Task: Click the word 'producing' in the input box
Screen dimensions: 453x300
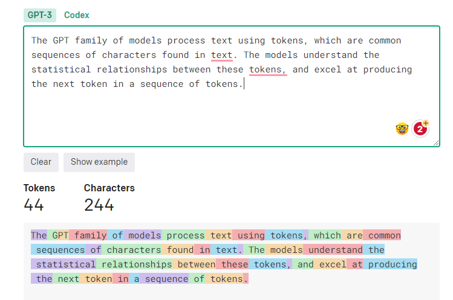Action: (x=388, y=69)
